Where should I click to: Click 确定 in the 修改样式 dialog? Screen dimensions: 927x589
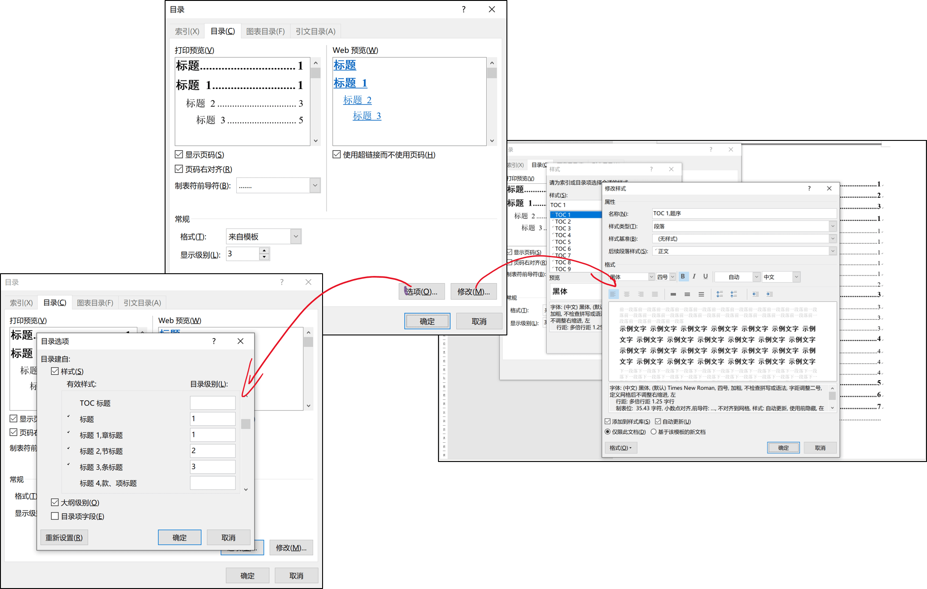click(x=783, y=448)
